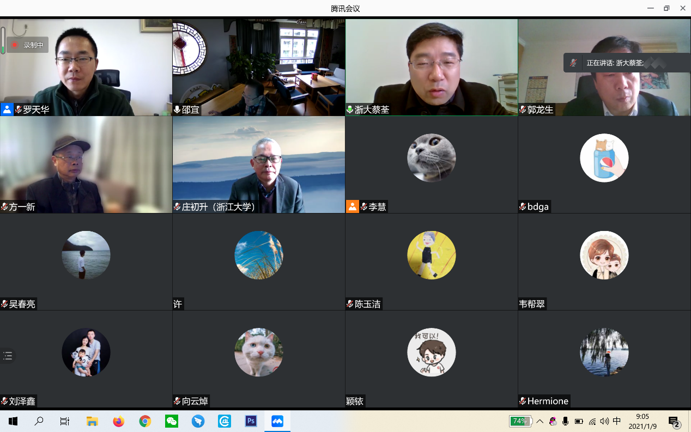Click 韦帮翠's cartoon couple avatar
Screen dimensions: 691x432
point(604,255)
